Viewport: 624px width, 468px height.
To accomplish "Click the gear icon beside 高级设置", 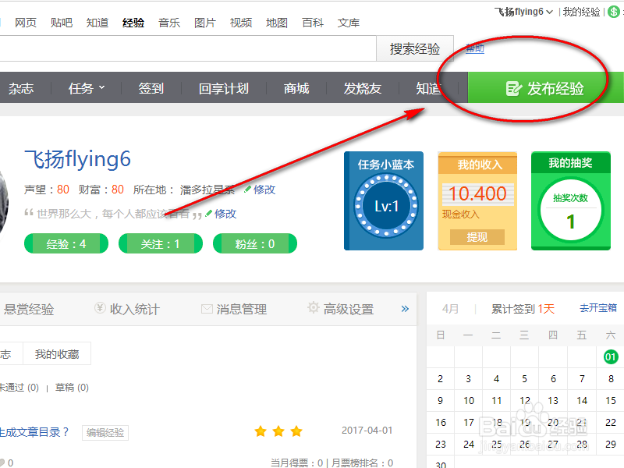I will [x=314, y=307].
